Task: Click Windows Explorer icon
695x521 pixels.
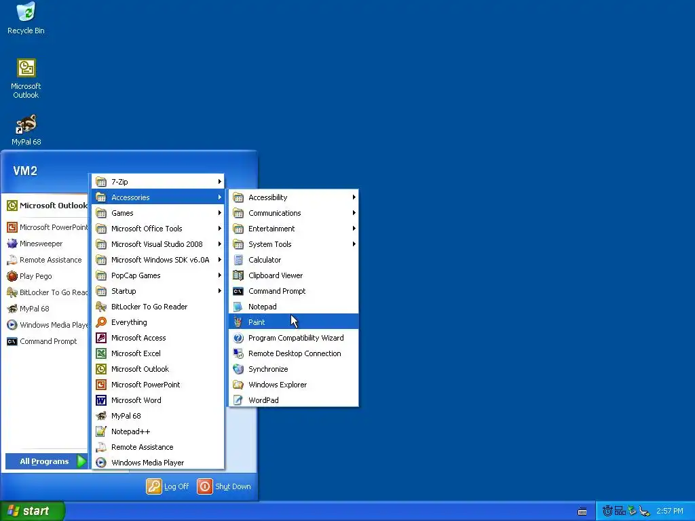Action: coord(238,385)
